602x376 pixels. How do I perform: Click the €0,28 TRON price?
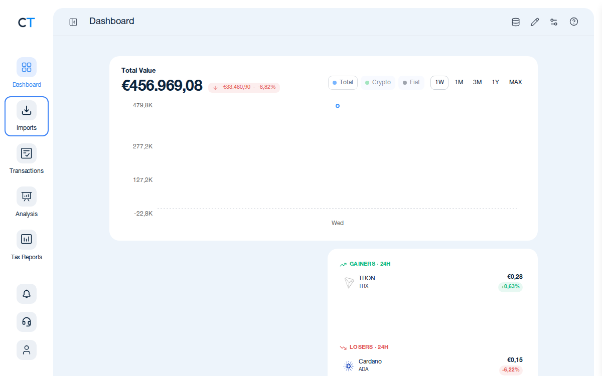point(515,276)
